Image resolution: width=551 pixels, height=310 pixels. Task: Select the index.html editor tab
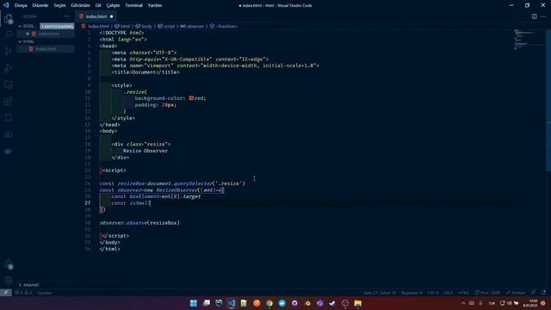pyautogui.click(x=96, y=16)
